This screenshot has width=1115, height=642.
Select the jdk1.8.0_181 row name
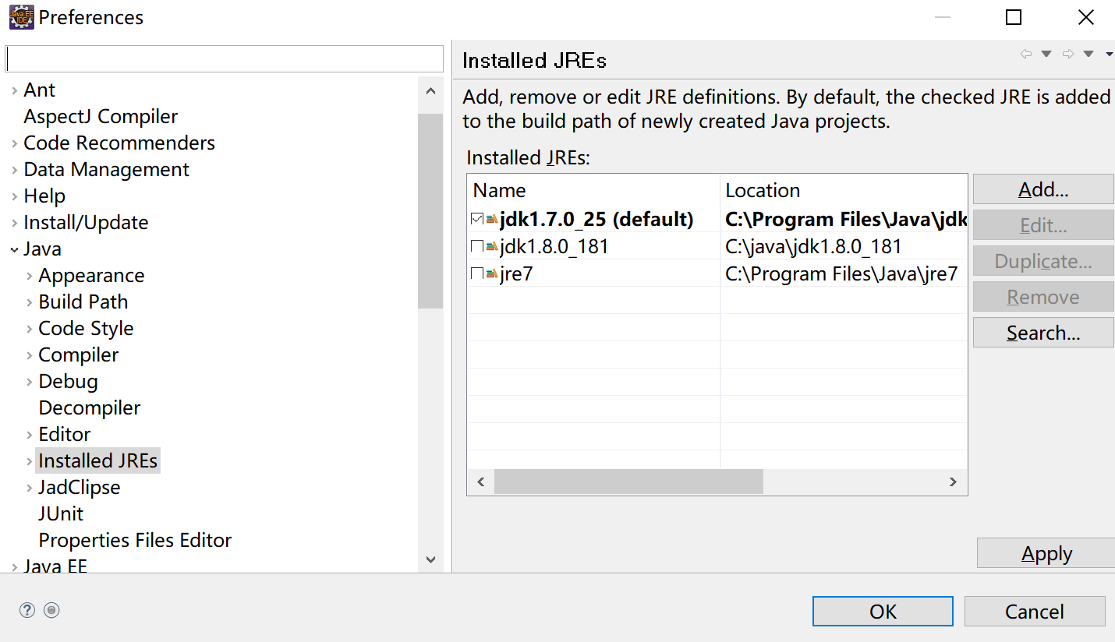coord(554,247)
